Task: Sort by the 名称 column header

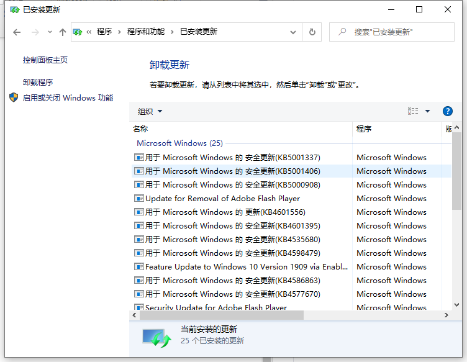Action: 242,129
